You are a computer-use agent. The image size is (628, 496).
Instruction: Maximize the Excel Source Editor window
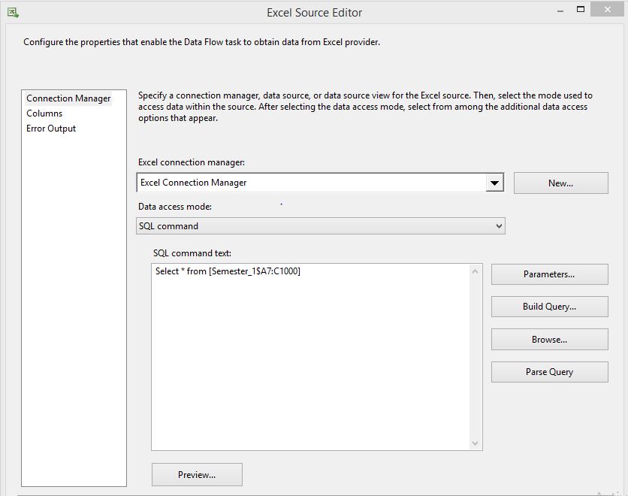tap(581, 10)
